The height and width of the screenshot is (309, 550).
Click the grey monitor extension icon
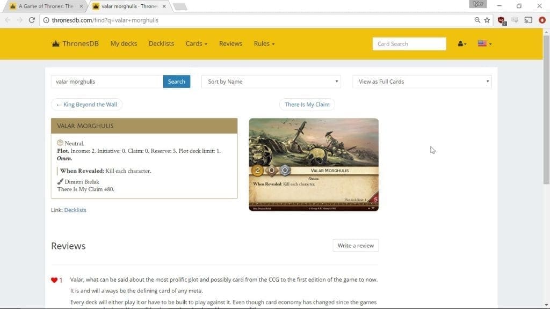515,20
